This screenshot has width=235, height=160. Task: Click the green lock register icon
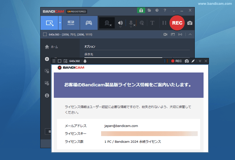point(141,10)
